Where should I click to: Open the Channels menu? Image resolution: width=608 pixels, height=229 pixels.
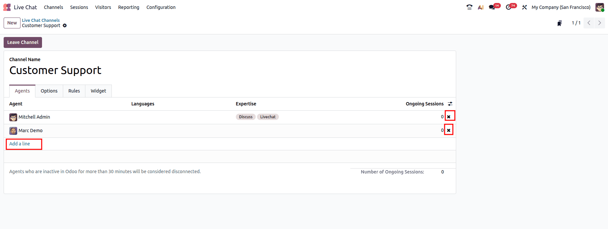53,7
